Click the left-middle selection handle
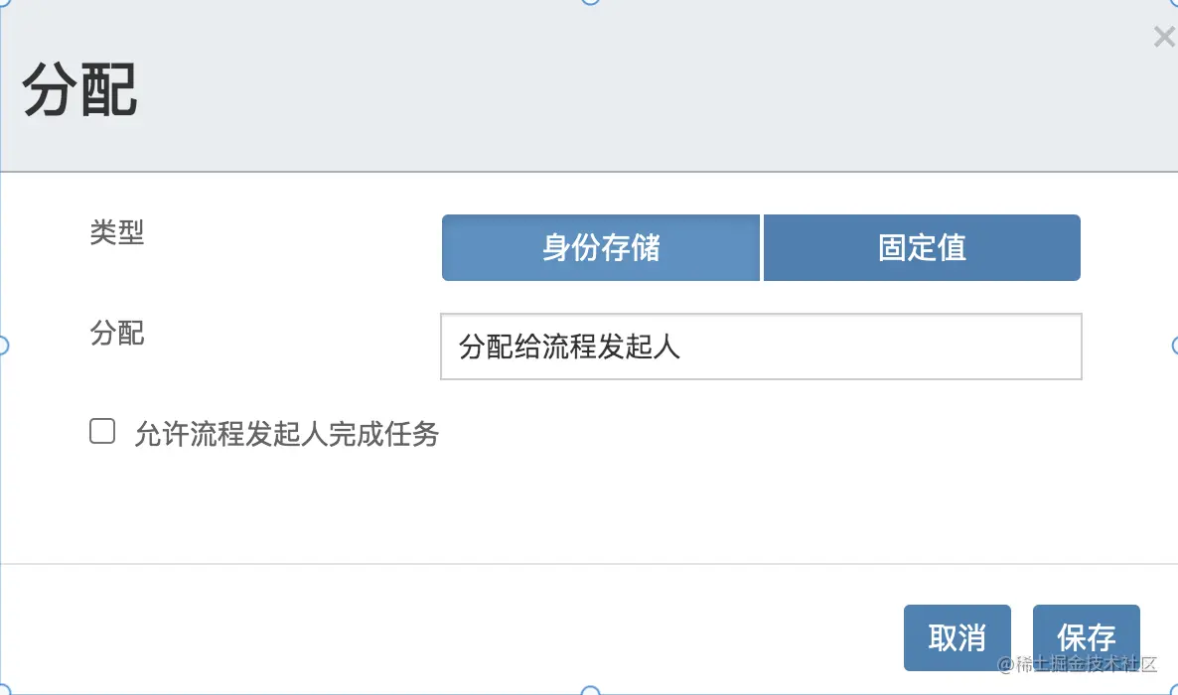The image size is (1178, 695). 2,346
